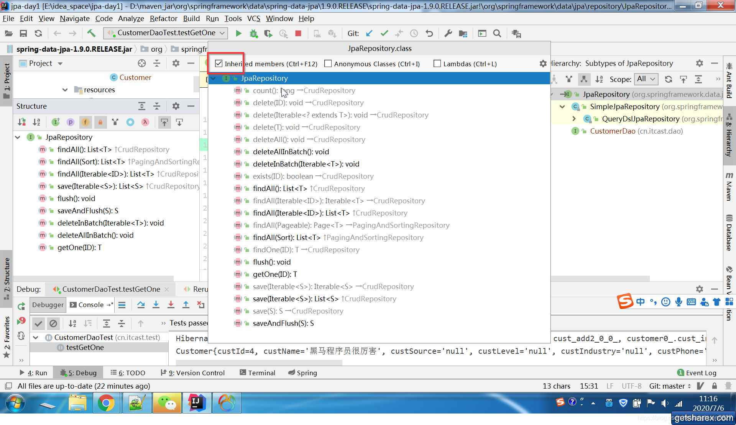Switch to the Console tab

90,305
